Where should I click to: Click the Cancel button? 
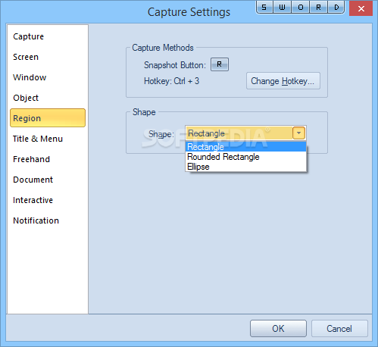[x=339, y=329]
